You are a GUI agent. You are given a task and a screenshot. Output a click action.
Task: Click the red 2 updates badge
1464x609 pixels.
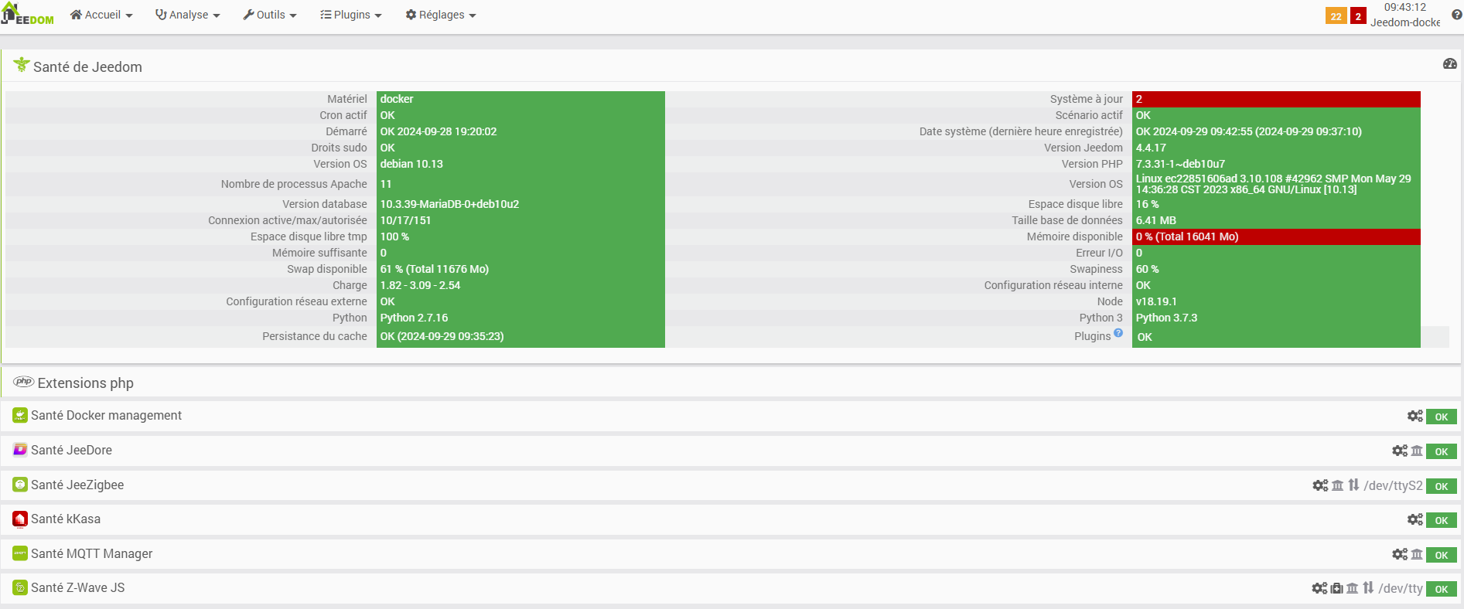pyautogui.click(x=1358, y=16)
